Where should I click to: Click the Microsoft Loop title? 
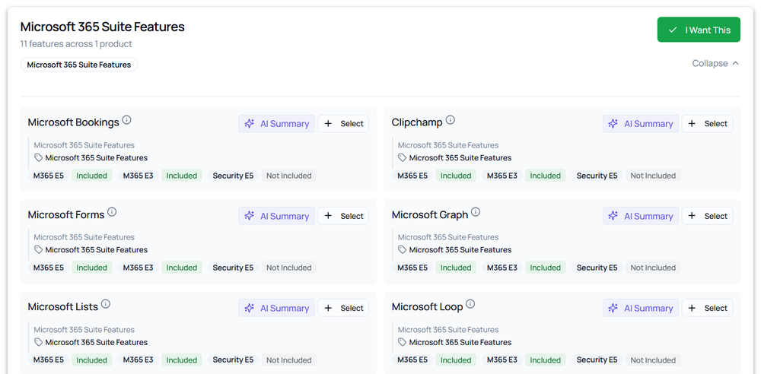(x=427, y=306)
